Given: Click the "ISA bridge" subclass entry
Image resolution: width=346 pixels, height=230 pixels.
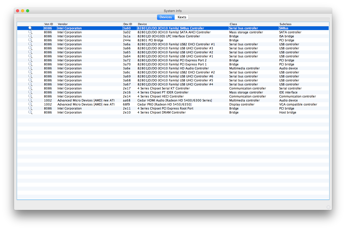Looking at the screenshot, I should 287,36.
